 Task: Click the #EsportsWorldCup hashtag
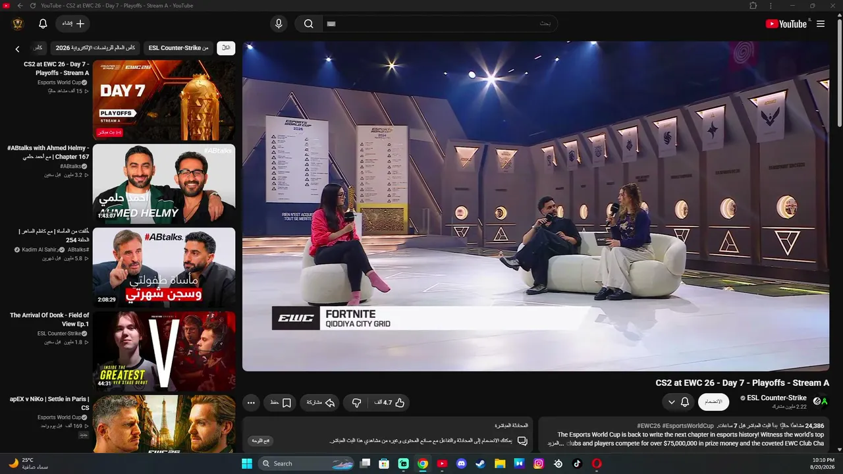688,426
